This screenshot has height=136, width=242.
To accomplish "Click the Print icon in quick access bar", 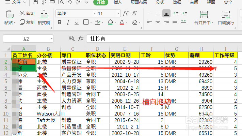I will [52, 2].
